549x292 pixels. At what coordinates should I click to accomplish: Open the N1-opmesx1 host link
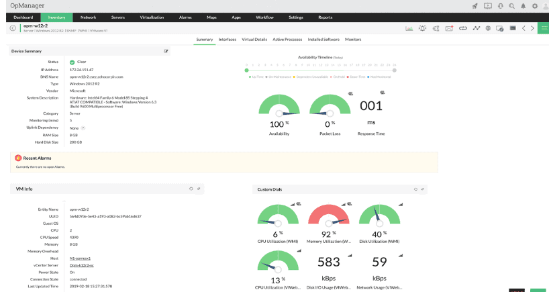(80, 258)
